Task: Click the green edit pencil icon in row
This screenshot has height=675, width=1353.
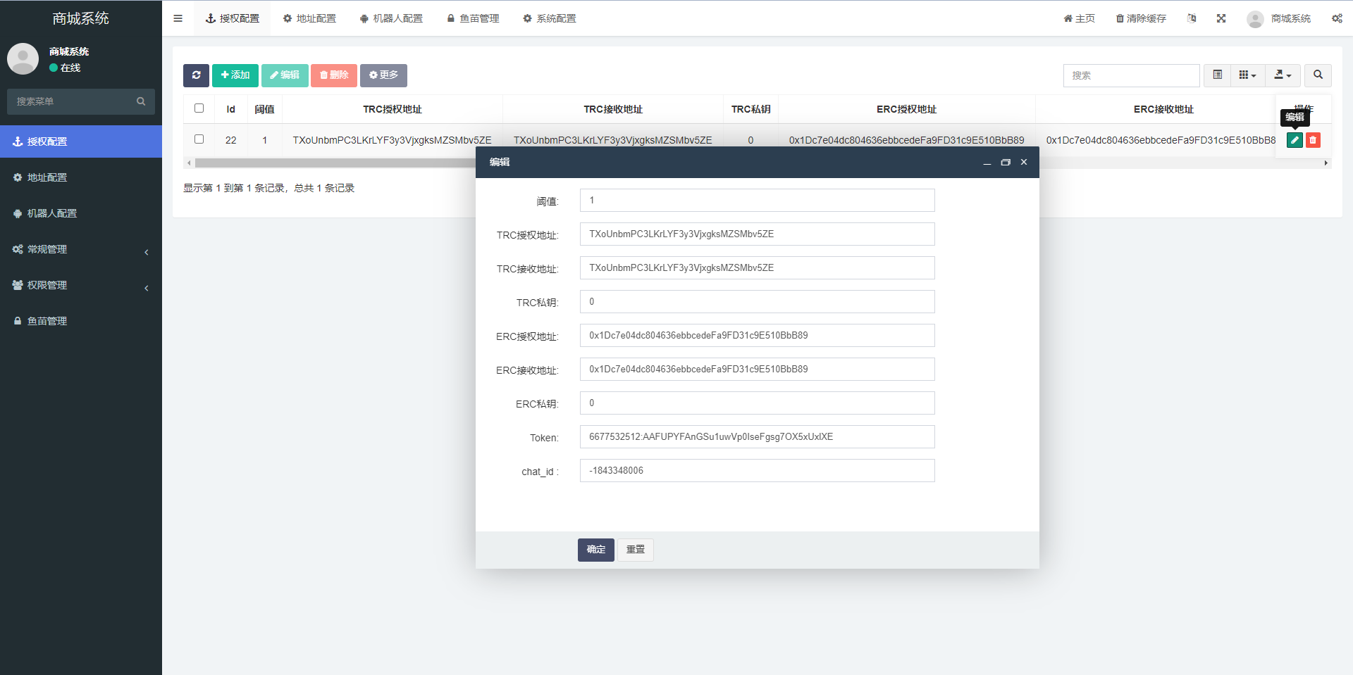Action: click(1294, 140)
